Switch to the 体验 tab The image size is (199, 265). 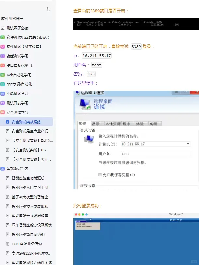(x=142, y=124)
